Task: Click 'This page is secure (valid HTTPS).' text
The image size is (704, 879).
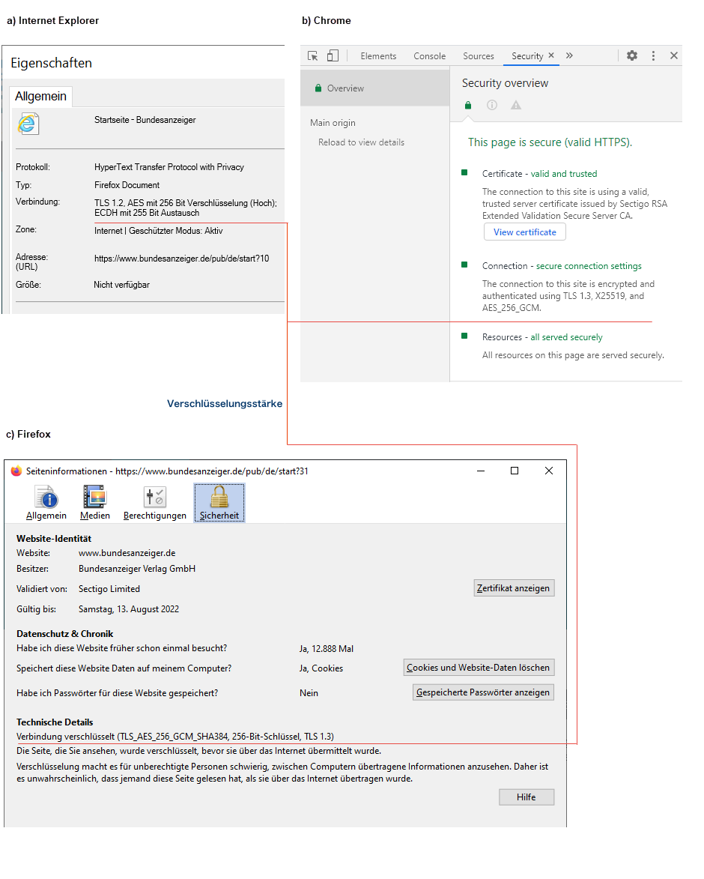Action: [550, 142]
